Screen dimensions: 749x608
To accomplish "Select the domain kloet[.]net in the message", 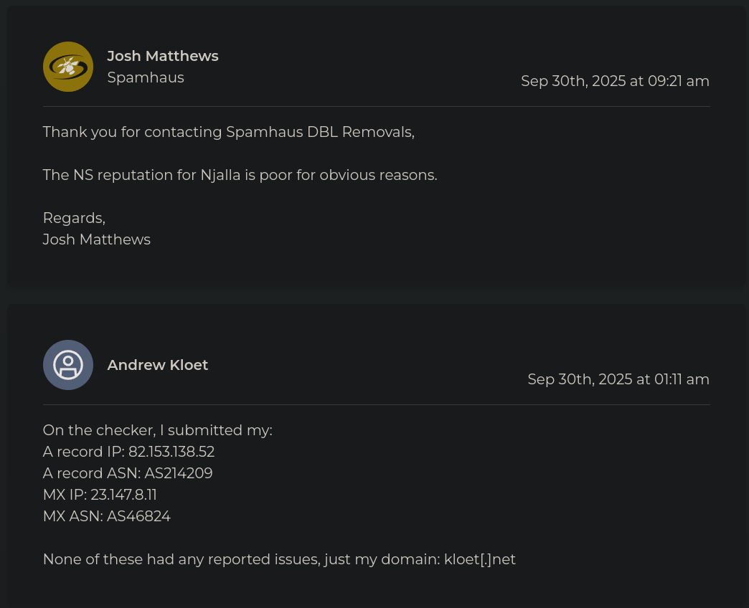I will [479, 559].
